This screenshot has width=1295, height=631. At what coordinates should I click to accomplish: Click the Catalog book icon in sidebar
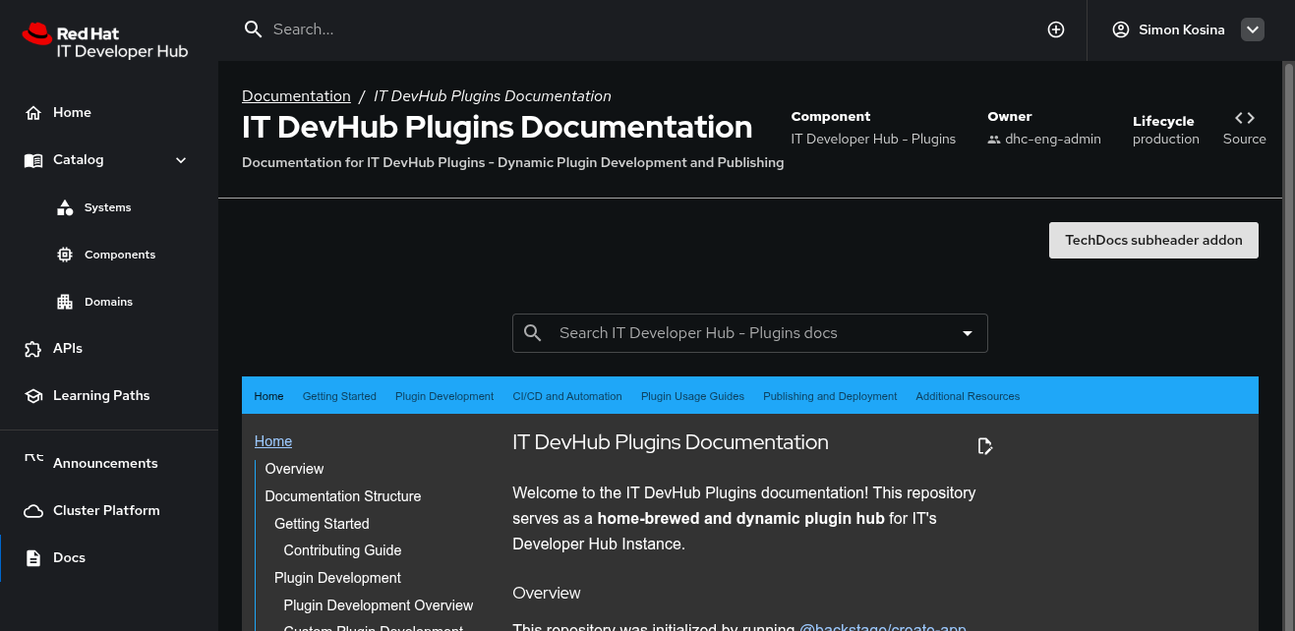coord(33,160)
